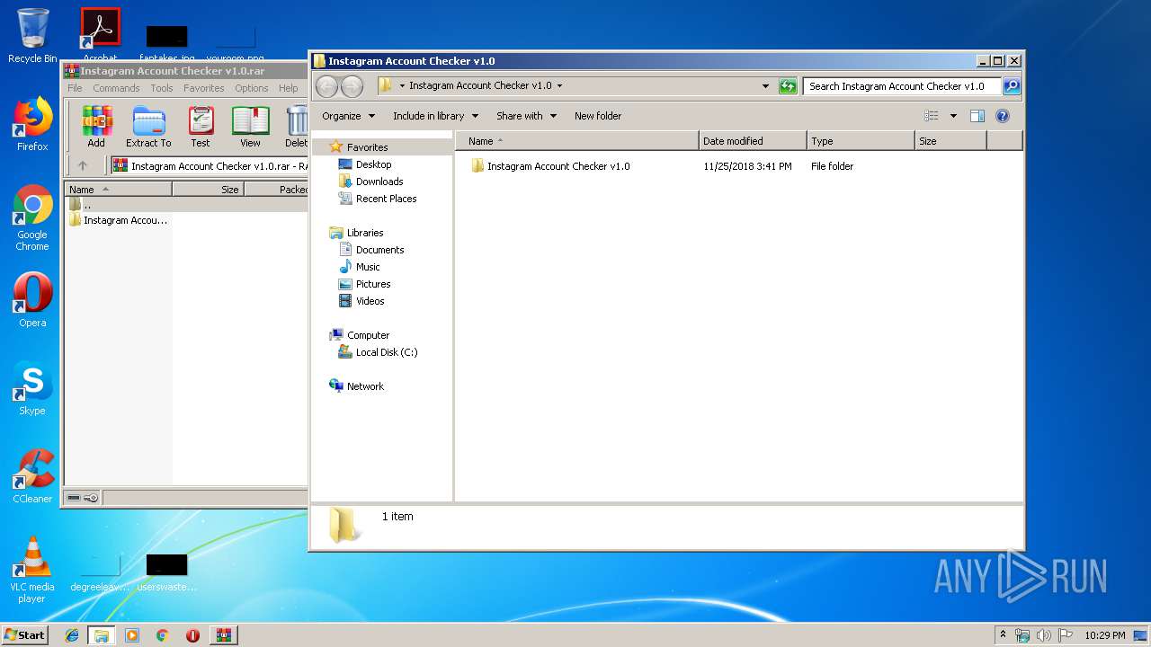This screenshot has height=647, width=1151.
Task: Click the WinRAR View icon
Action: (250, 127)
